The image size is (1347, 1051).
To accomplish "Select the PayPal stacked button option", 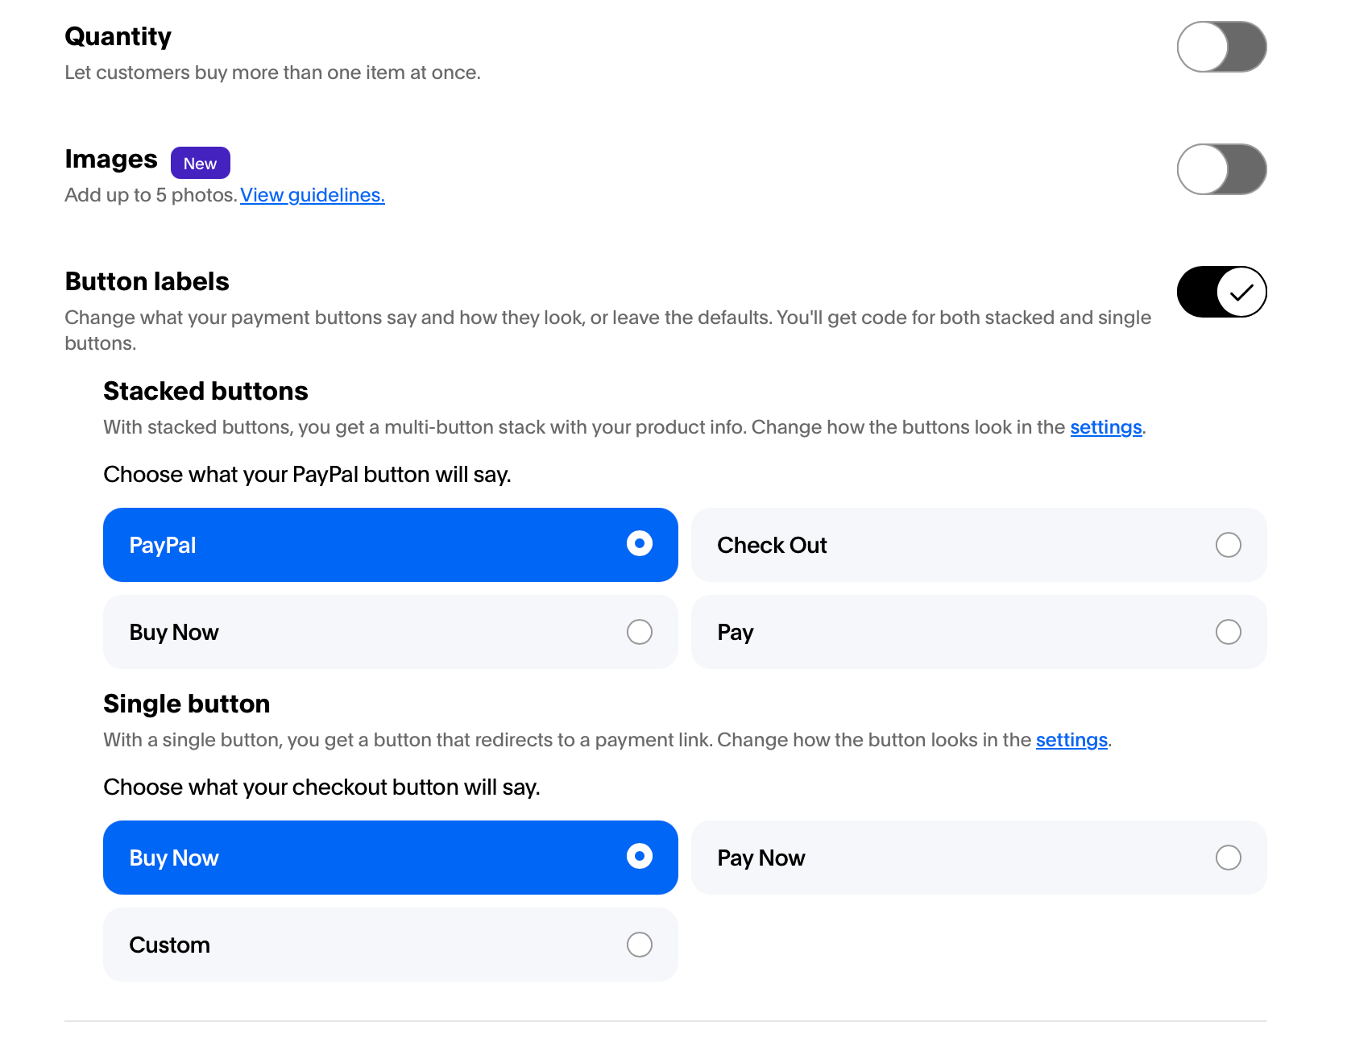I will click(391, 545).
